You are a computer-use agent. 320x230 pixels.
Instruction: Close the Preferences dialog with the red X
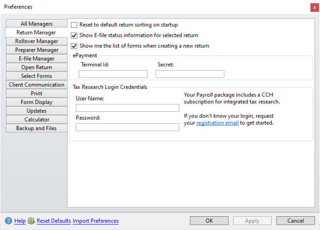(x=315, y=7)
